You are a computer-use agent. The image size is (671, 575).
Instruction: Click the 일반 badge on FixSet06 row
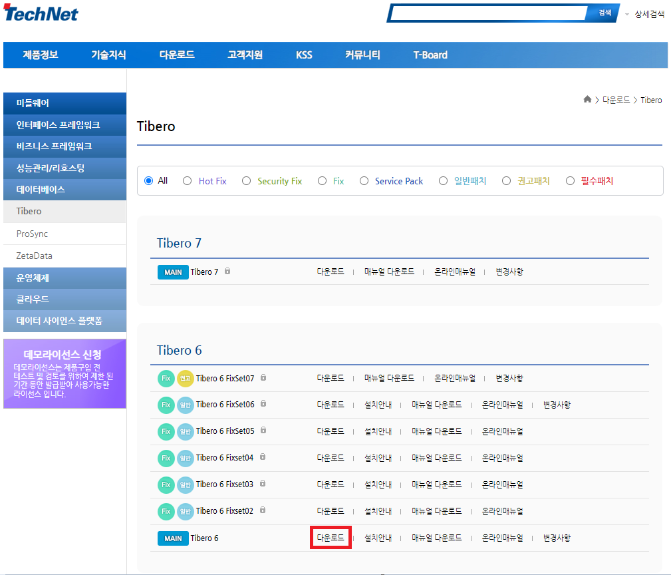point(186,405)
